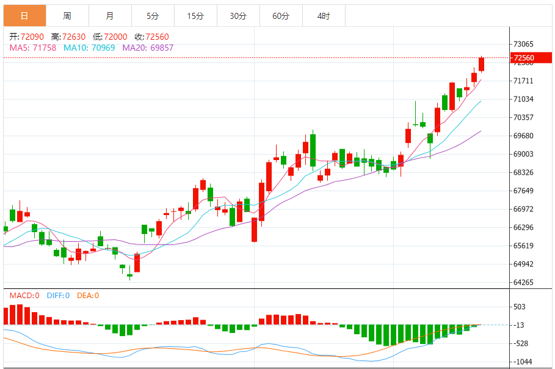Click the DIFF:0 indicator label
Viewport: 555px width, 369px height.
[x=58, y=295]
